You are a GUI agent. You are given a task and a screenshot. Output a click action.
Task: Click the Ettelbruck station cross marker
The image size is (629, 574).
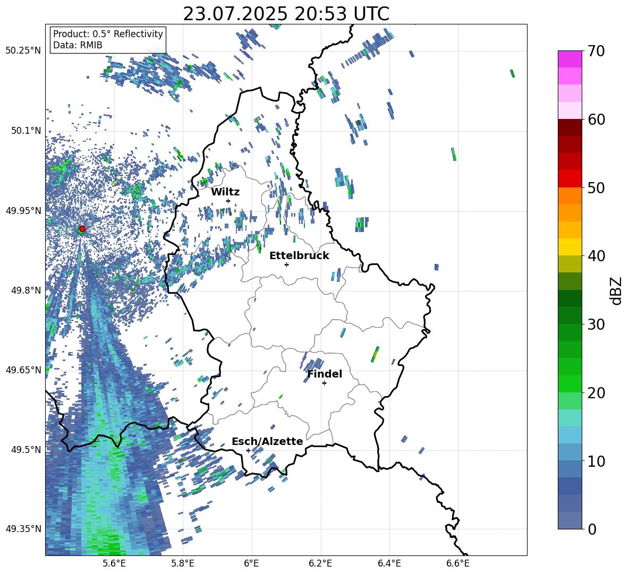click(286, 264)
